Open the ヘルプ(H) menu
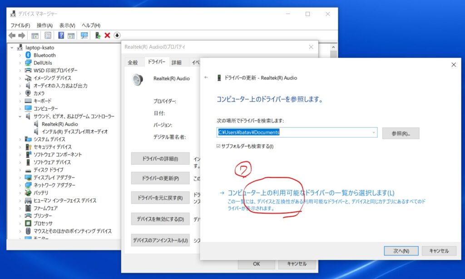This screenshot has height=279, width=465. [91, 25]
